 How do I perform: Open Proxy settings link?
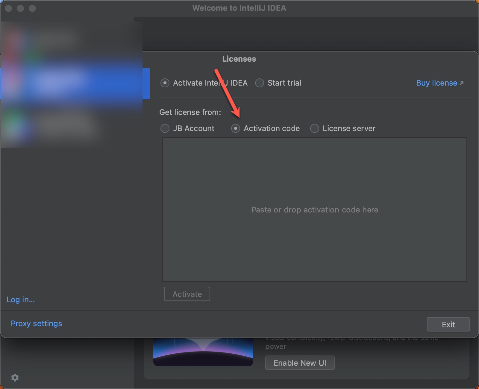pyautogui.click(x=37, y=323)
